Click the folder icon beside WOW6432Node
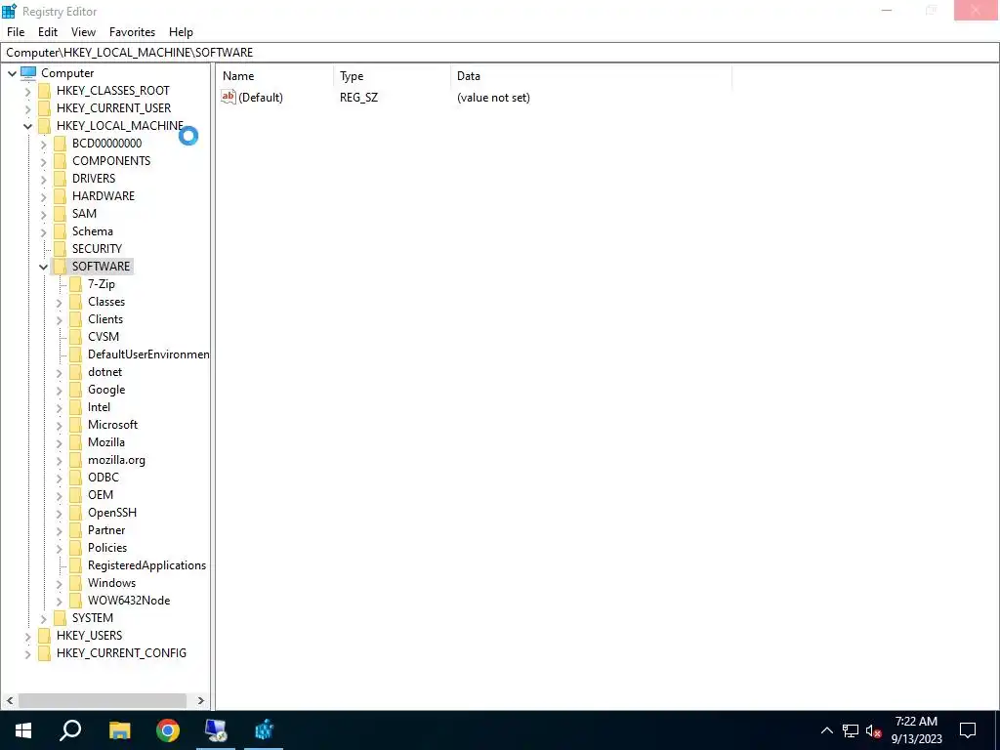Viewport: 1000px width, 750px height. point(76,601)
